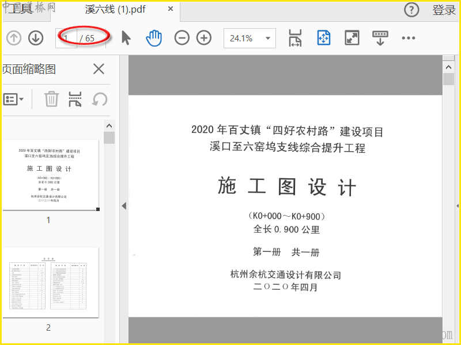The image size is (461, 345).
Task: Open the 24.1% zoom level dropdown
Action: click(250, 38)
